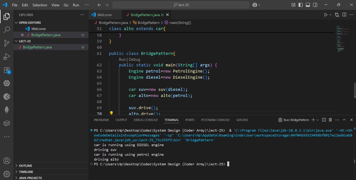Toggle the primary side bar visibility
Screen dimensions: 356x180
(301, 5)
